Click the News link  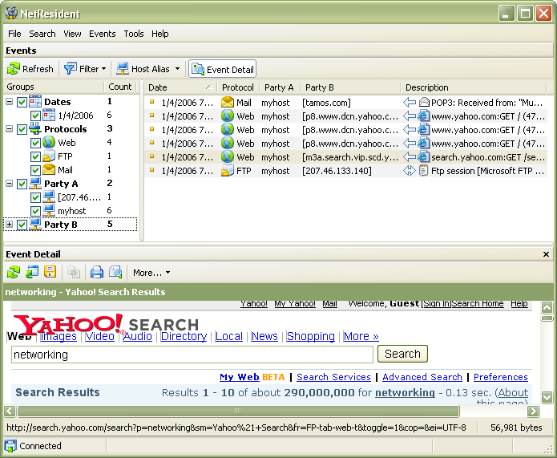click(x=264, y=336)
